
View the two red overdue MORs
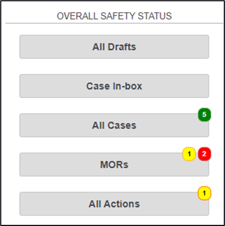[x=204, y=154]
